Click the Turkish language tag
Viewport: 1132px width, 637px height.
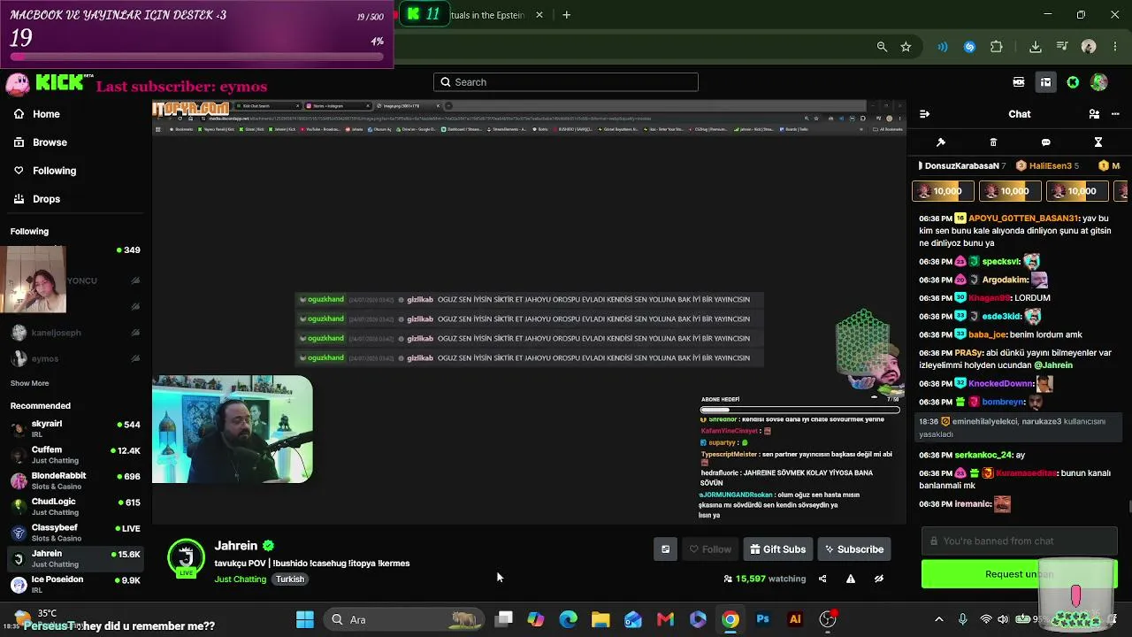coord(289,579)
